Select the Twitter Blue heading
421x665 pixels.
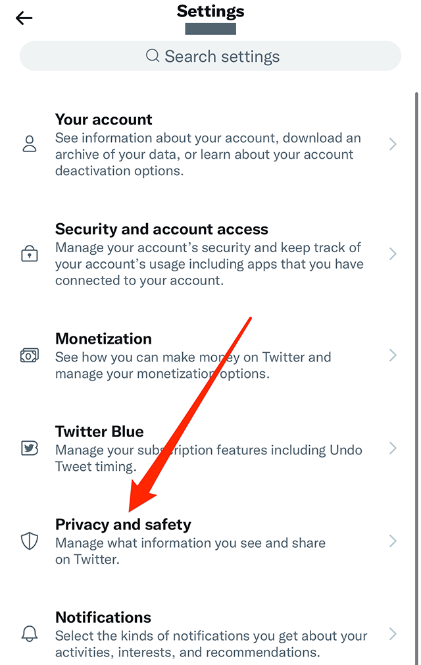pyautogui.click(x=99, y=432)
